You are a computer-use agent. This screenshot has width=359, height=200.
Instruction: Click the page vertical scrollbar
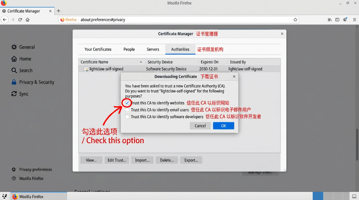pyautogui.click(x=357, y=144)
